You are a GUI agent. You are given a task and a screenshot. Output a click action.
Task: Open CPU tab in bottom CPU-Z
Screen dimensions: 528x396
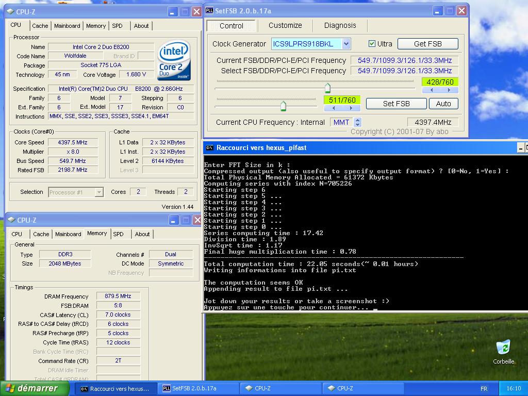coord(16,234)
